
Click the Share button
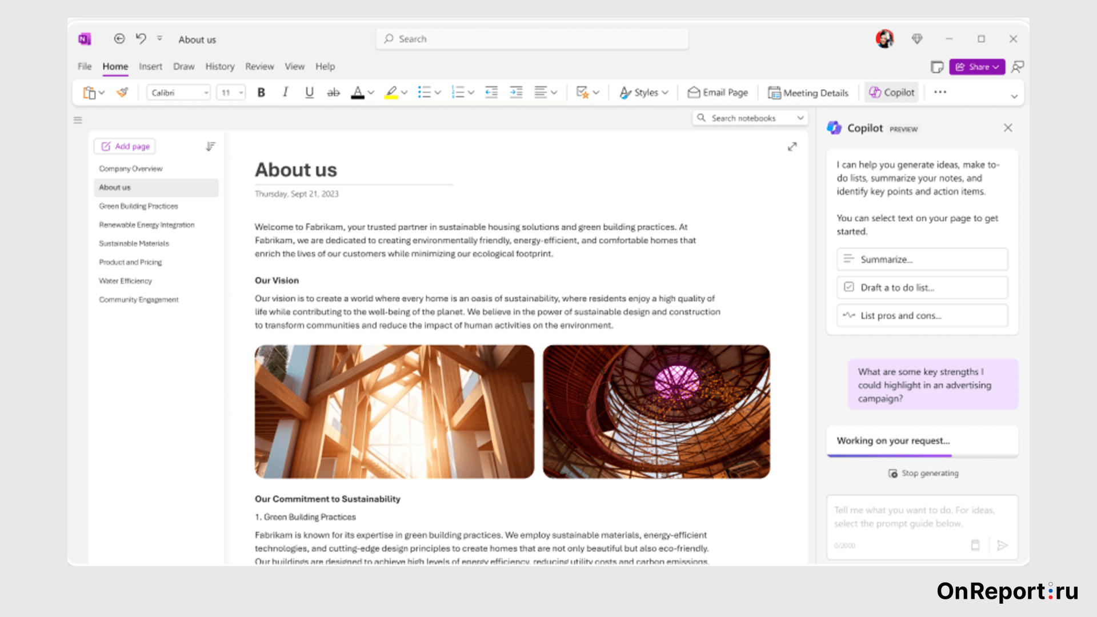point(977,67)
